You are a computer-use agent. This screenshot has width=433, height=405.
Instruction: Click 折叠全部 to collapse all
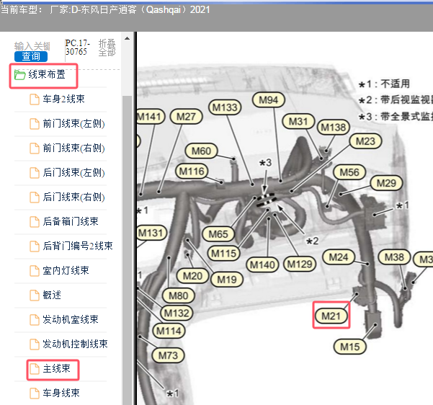[x=107, y=48]
